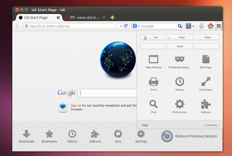The width and height of the screenshot is (232, 156).
Task: Click Paste in the menu panel
Action: [206, 37]
